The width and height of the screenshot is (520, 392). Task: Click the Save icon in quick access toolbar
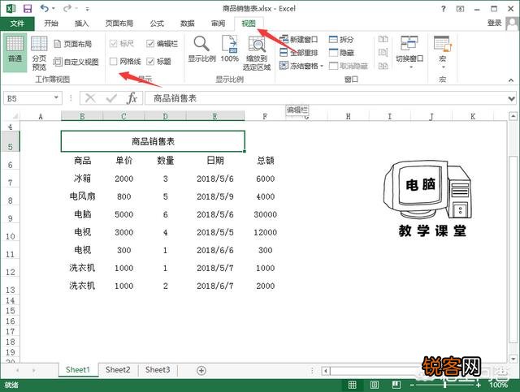point(28,9)
